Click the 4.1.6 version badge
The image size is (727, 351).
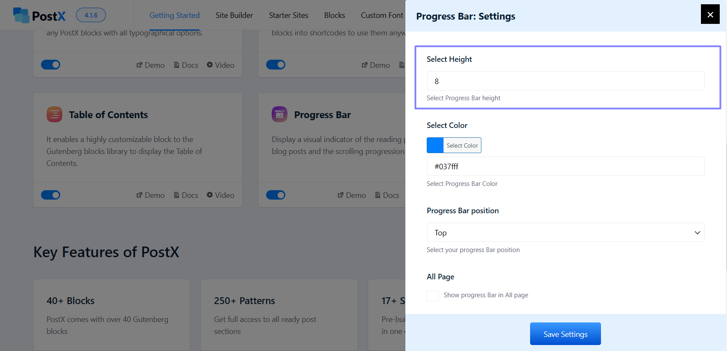(x=91, y=15)
